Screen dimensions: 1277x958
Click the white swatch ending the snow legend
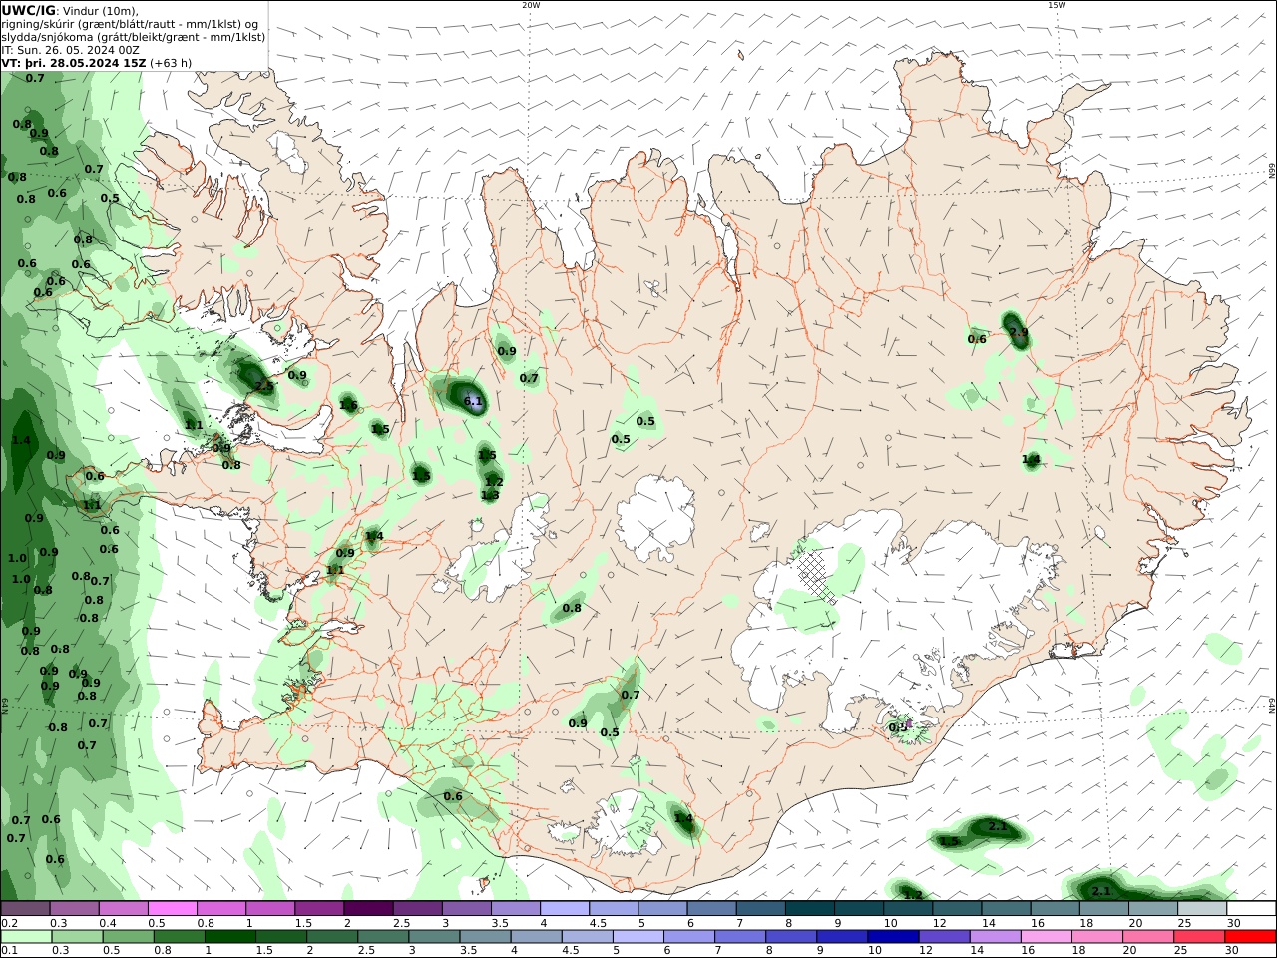tap(1251, 909)
